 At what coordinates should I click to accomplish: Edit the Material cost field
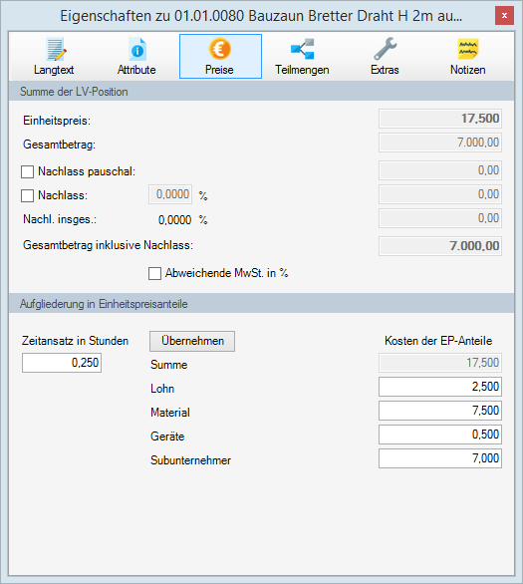[440, 411]
